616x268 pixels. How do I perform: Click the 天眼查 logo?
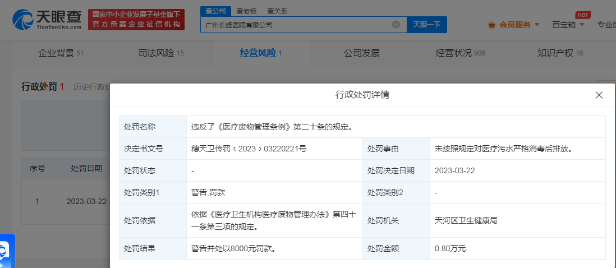coord(47,20)
